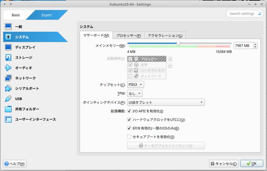
Task: Select ストレージ label in sidebar
Action: click(x=24, y=58)
